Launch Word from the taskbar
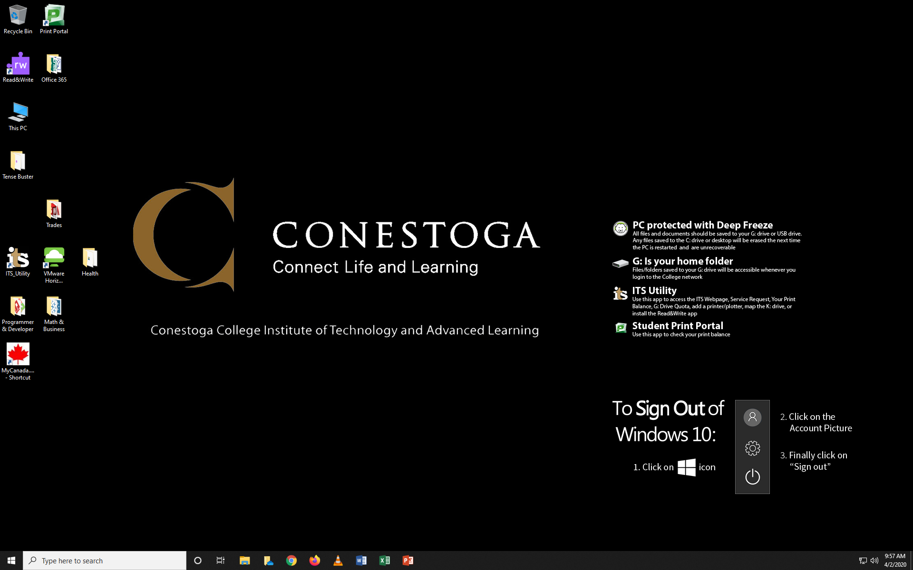 pos(361,560)
